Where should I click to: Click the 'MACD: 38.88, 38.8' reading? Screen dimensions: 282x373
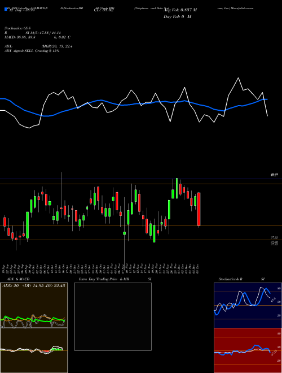20,37
